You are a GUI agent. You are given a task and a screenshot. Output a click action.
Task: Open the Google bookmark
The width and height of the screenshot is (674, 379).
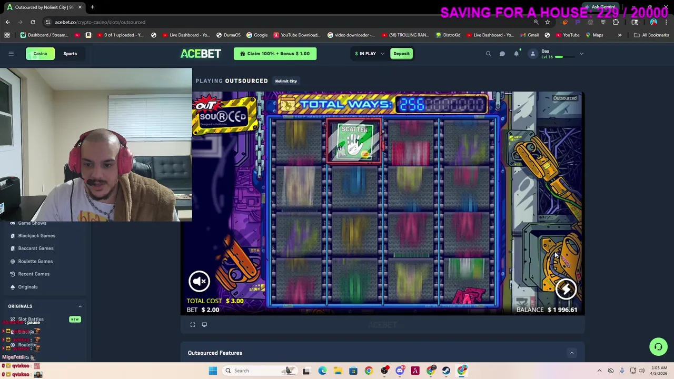tap(256, 35)
